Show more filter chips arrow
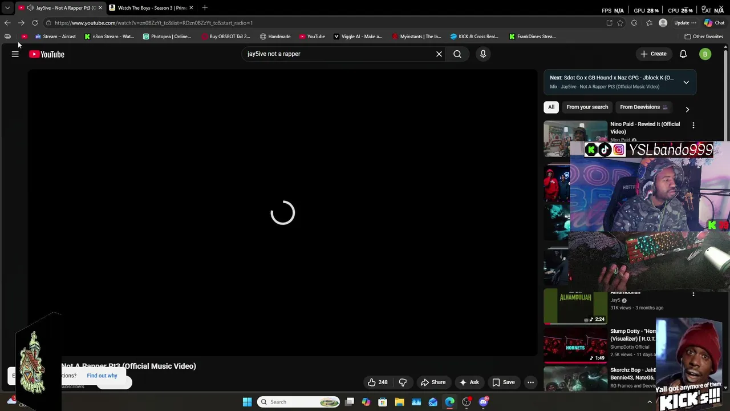 click(687, 109)
